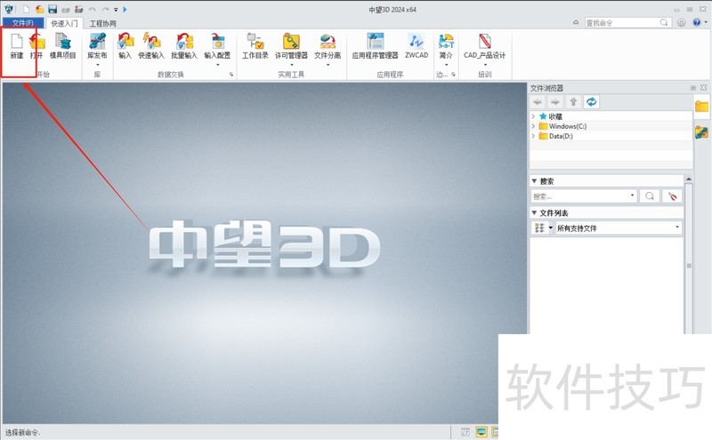Open 应用程序管理器 (Application Manager)
Viewport: 712px width, 440px height.
point(375,46)
